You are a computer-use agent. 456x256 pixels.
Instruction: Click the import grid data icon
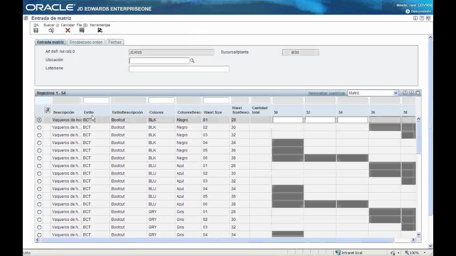[x=411, y=93]
